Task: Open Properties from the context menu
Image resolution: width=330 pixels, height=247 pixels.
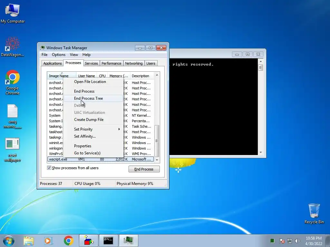Action: point(93,146)
